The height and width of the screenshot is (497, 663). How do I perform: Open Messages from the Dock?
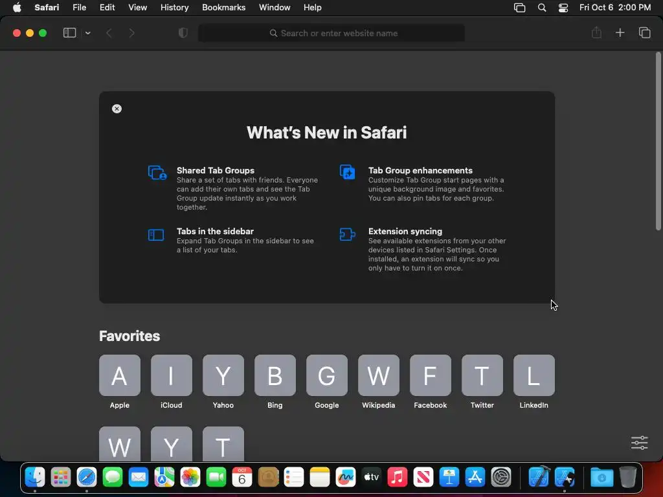(113, 478)
